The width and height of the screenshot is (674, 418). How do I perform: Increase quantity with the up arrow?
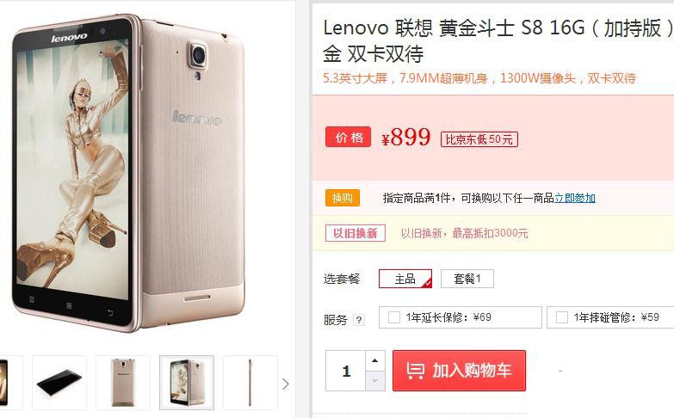tap(374, 360)
